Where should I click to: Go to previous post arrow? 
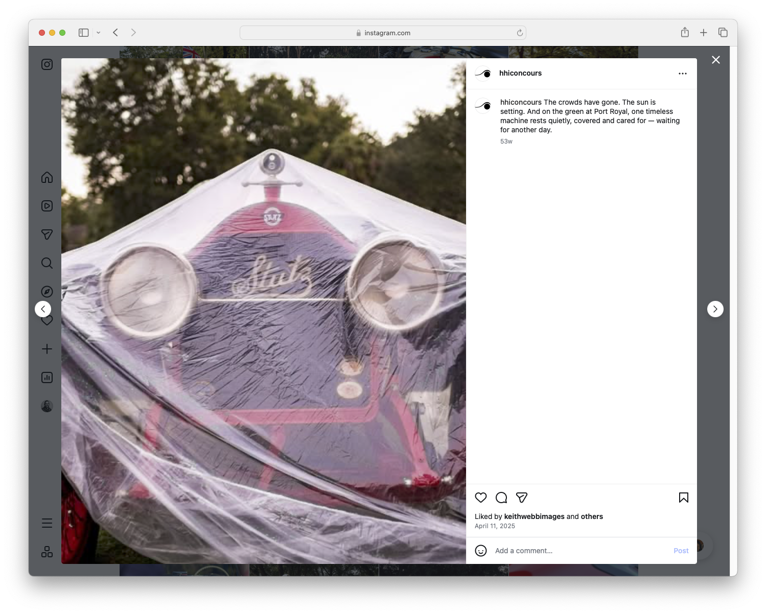(x=43, y=309)
